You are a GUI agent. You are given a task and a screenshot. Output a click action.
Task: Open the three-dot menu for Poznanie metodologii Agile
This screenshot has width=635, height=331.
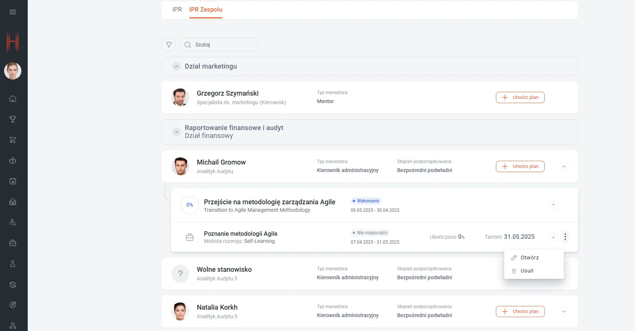pos(565,237)
